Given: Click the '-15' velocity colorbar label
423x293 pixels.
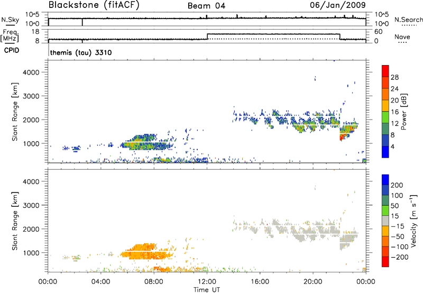Looking at the screenshot, I should pos(398,226).
